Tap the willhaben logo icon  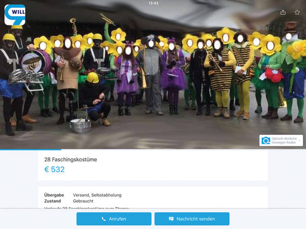[15, 15]
